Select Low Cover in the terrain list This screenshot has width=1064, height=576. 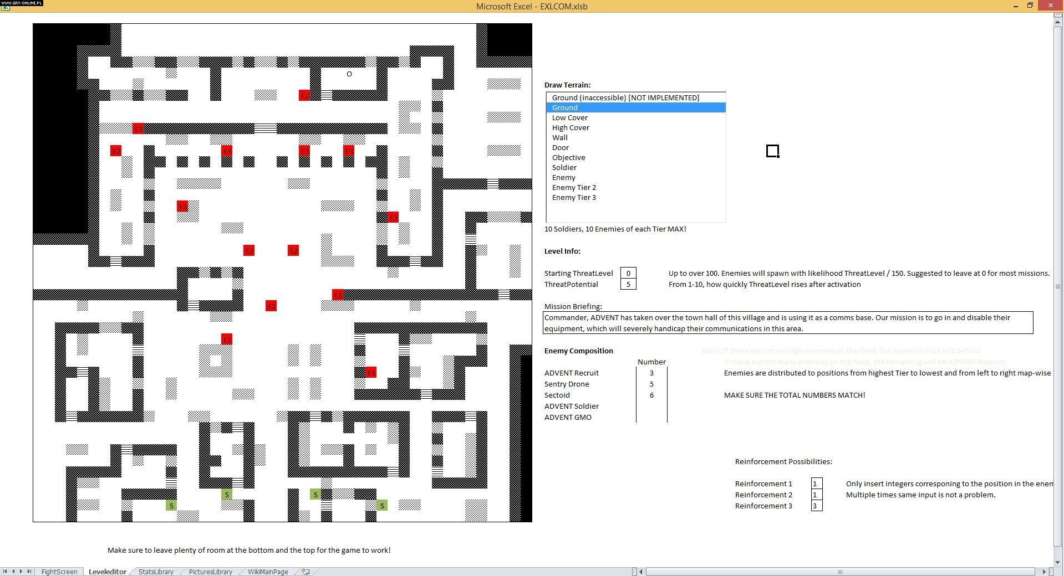570,117
